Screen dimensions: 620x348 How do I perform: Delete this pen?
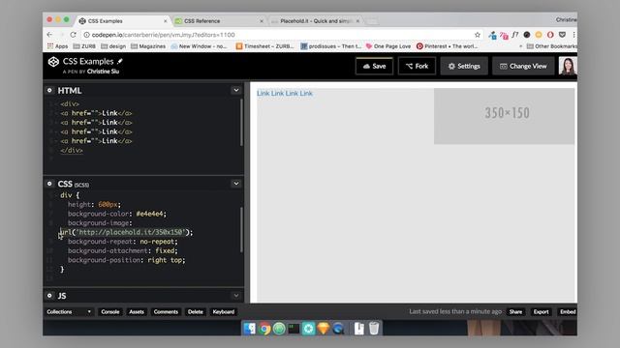pos(196,311)
